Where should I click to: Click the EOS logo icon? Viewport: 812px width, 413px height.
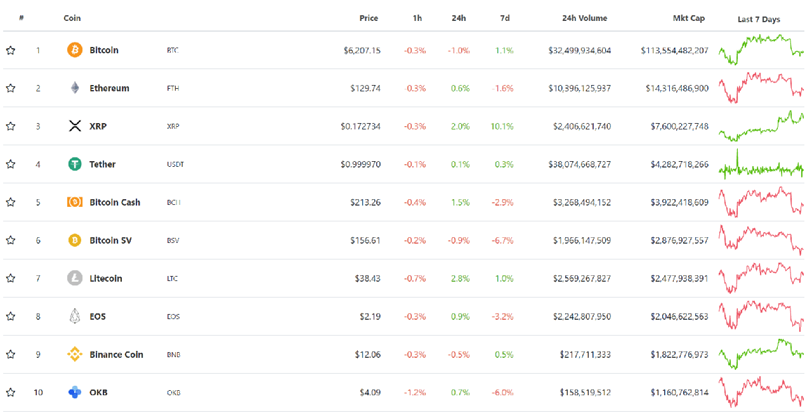[75, 316]
